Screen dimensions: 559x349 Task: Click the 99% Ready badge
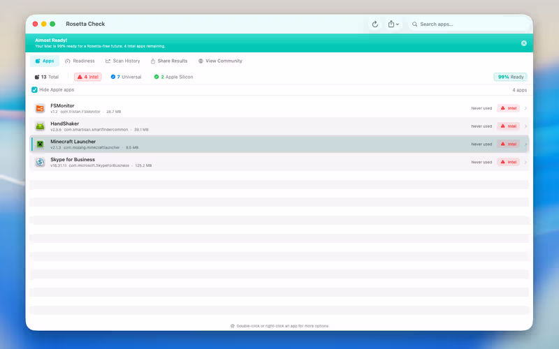(x=511, y=77)
